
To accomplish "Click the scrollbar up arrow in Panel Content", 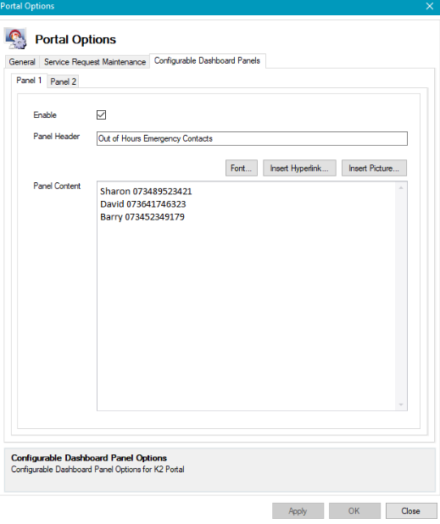I will 401,188.
